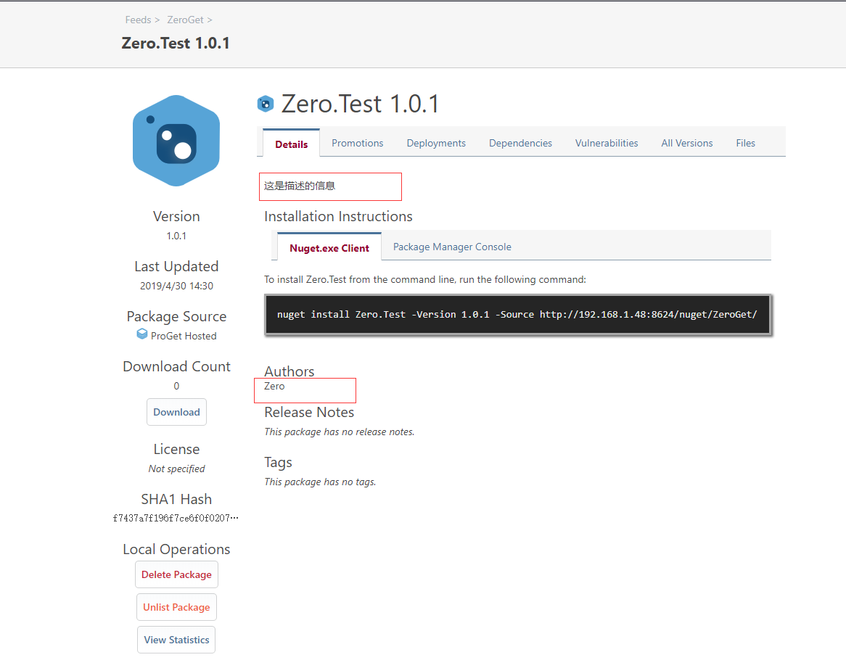Switch to Package Manager Console tab
The image size is (846, 660).
coord(452,247)
